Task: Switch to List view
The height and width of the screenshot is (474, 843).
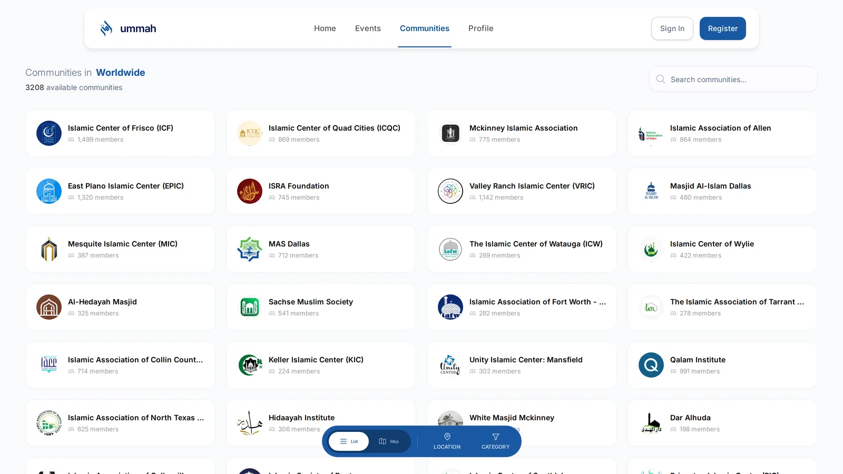Action: coord(349,441)
